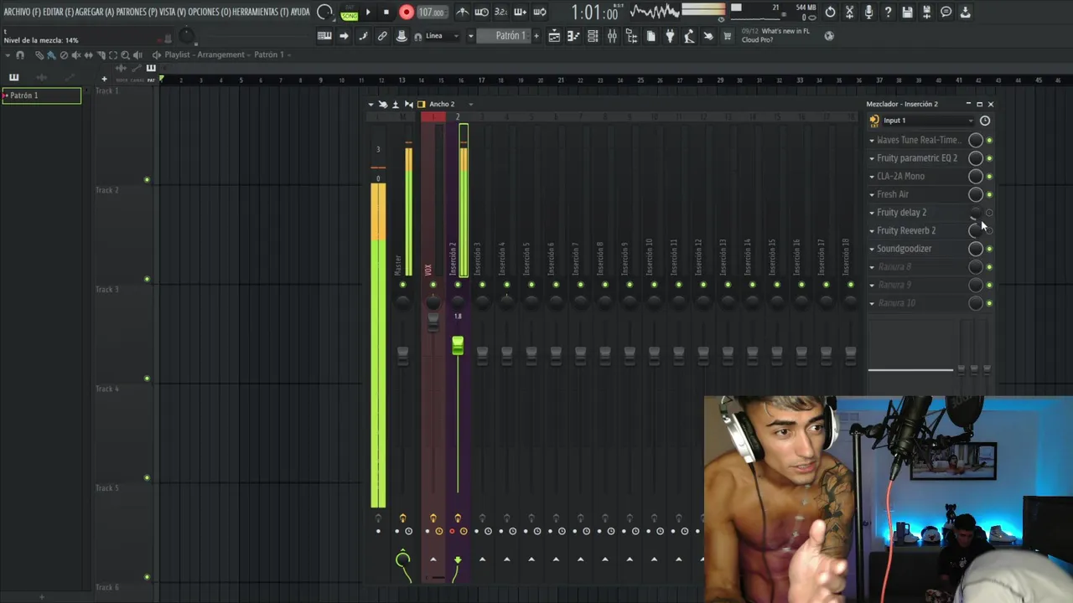Expand the Waves Tune Real-Time slot arrow
1073x603 pixels.
[872, 141]
